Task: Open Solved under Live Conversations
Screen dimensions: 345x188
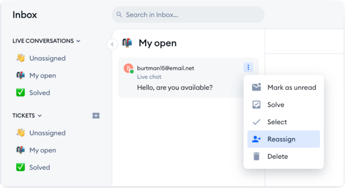Action: (x=39, y=93)
